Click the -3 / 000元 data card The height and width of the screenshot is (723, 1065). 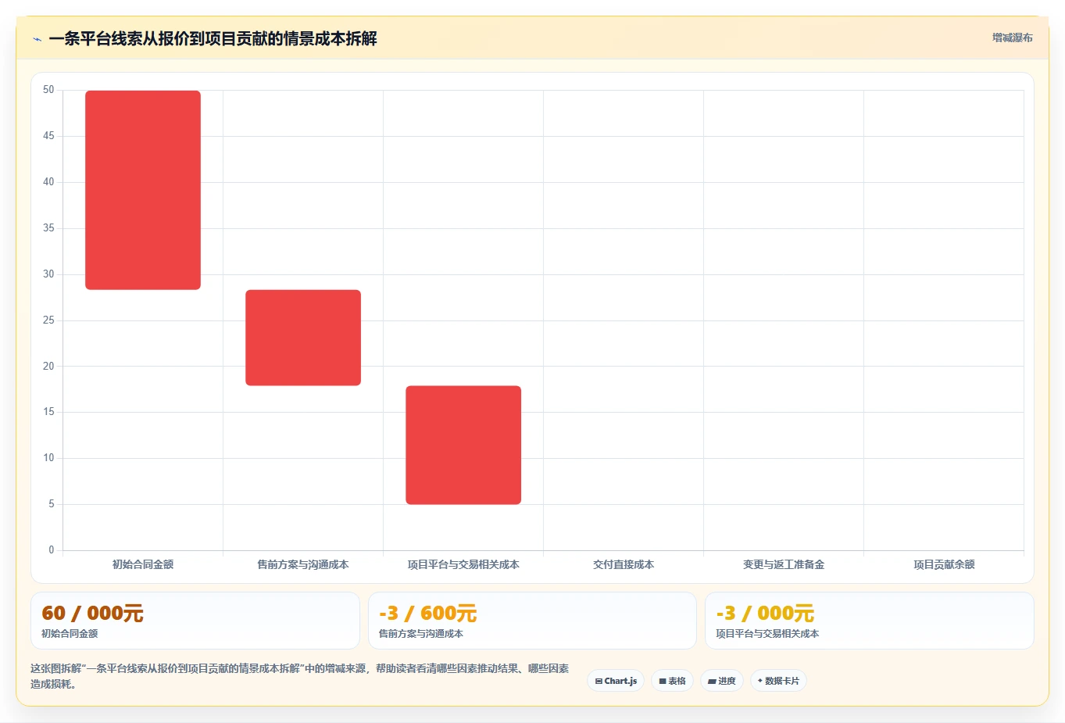coord(869,621)
